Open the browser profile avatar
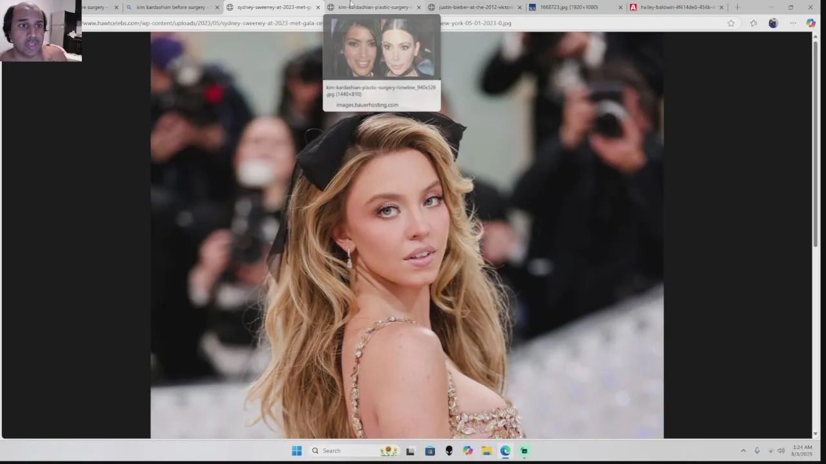 click(x=773, y=23)
